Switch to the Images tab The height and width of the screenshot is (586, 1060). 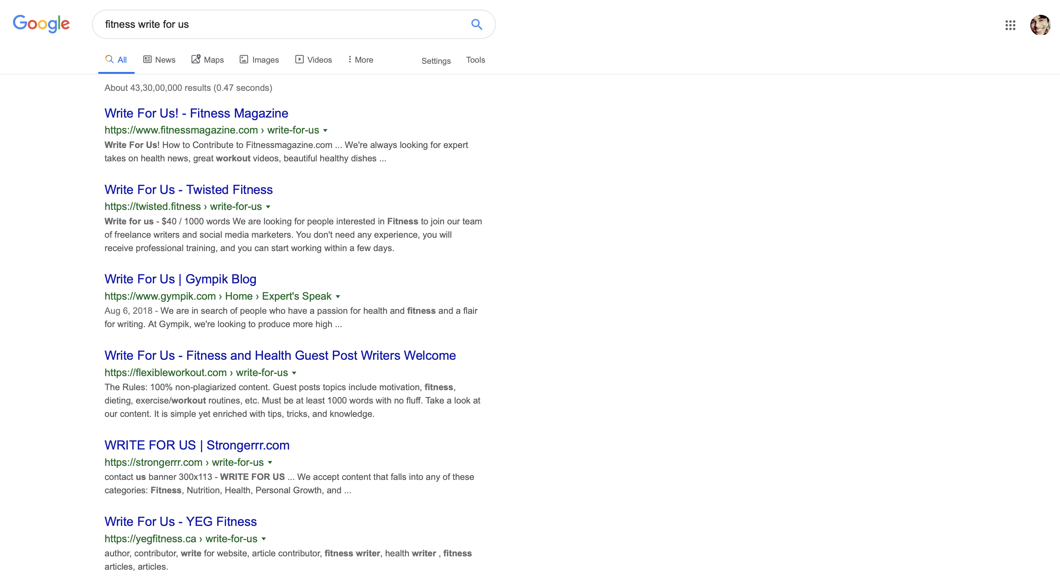259,60
